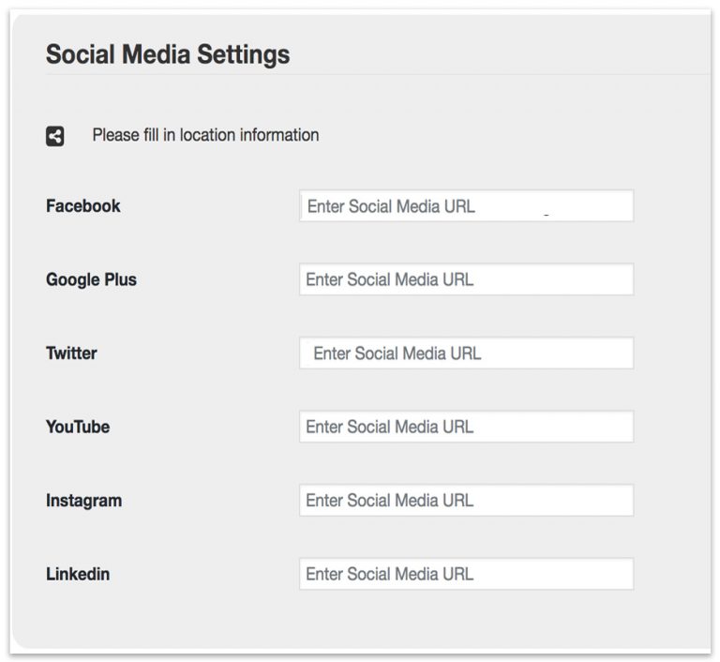
Task: Click the share icon beside the location text
Action: point(54,136)
